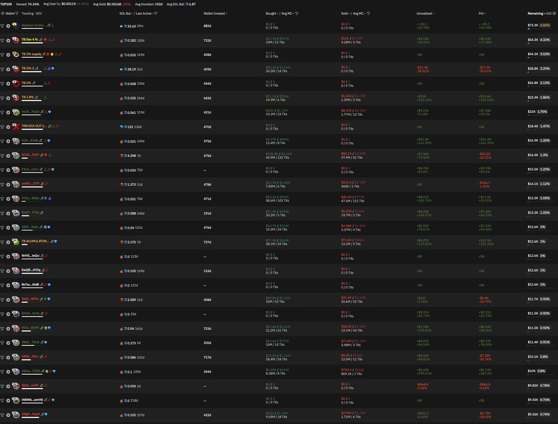The height and width of the screenshot is (424, 558).
Task: Toggle the round selector on SCX3...Fnb7 row
Action: (8, 156)
